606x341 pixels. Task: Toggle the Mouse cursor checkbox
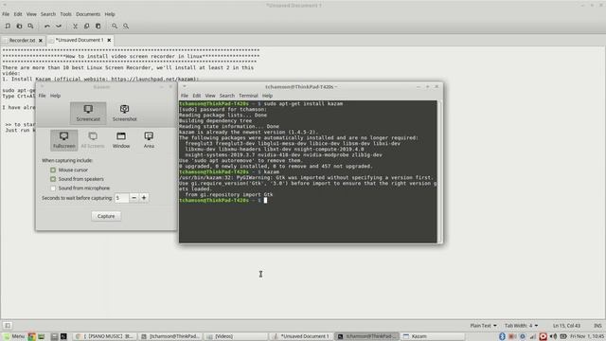click(x=53, y=170)
